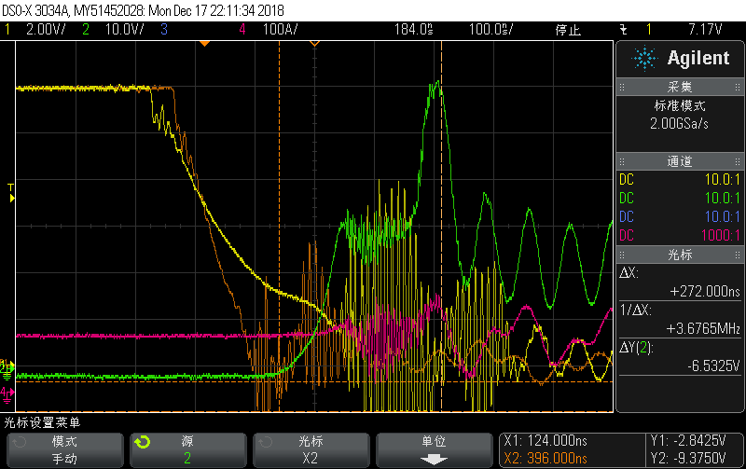Viewport: 746px width, 469px height.
Task: Select channel 4 ground level marker
Action: click(x=7, y=394)
